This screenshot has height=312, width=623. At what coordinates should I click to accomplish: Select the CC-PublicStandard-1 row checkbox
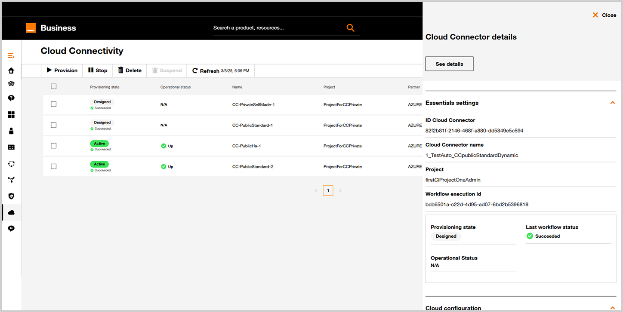pos(54,125)
